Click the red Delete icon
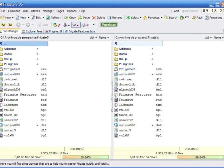This screenshot has width=224, height=168. (94, 18)
